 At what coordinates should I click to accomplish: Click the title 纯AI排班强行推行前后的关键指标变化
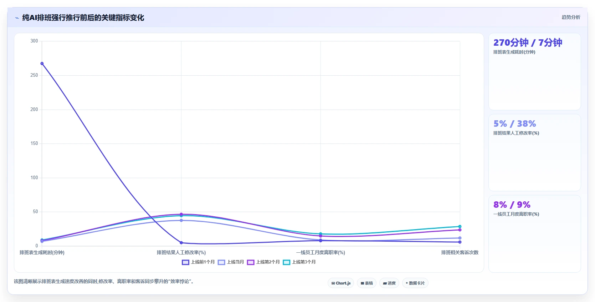click(83, 18)
